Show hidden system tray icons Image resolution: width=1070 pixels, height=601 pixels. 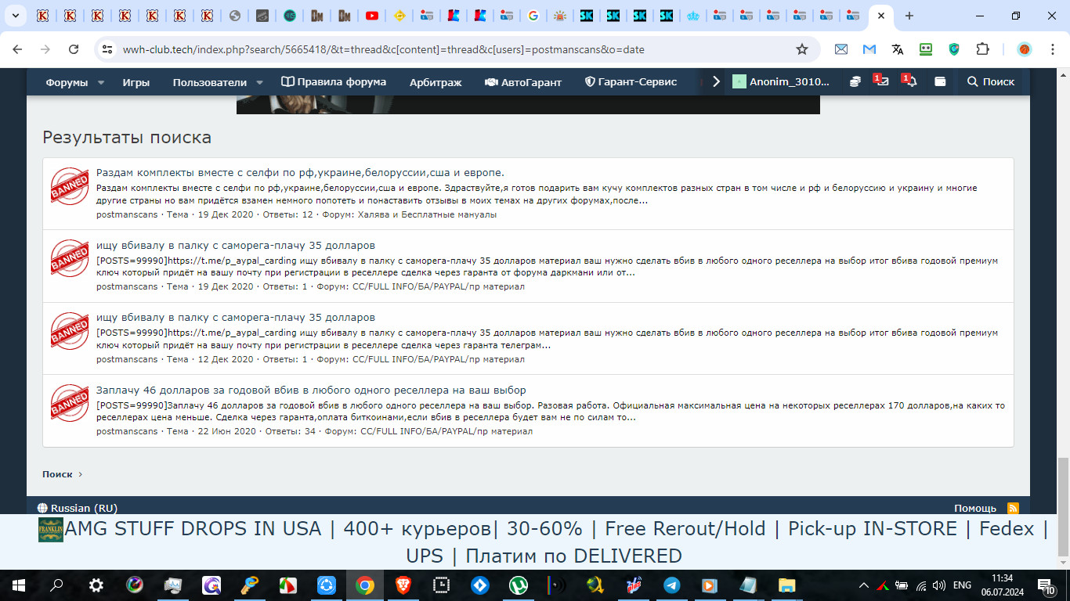click(x=864, y=585)
